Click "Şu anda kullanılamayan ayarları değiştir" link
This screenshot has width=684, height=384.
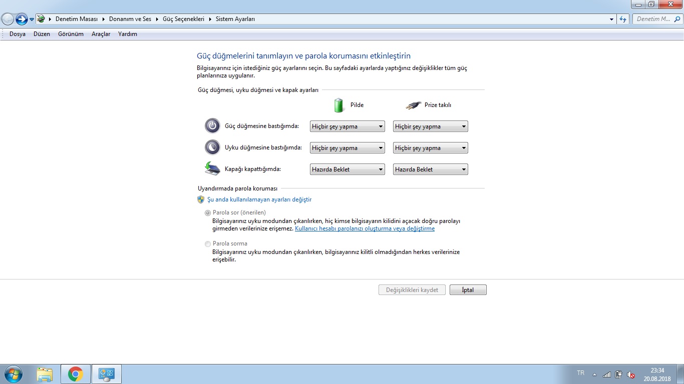[259, 199]
